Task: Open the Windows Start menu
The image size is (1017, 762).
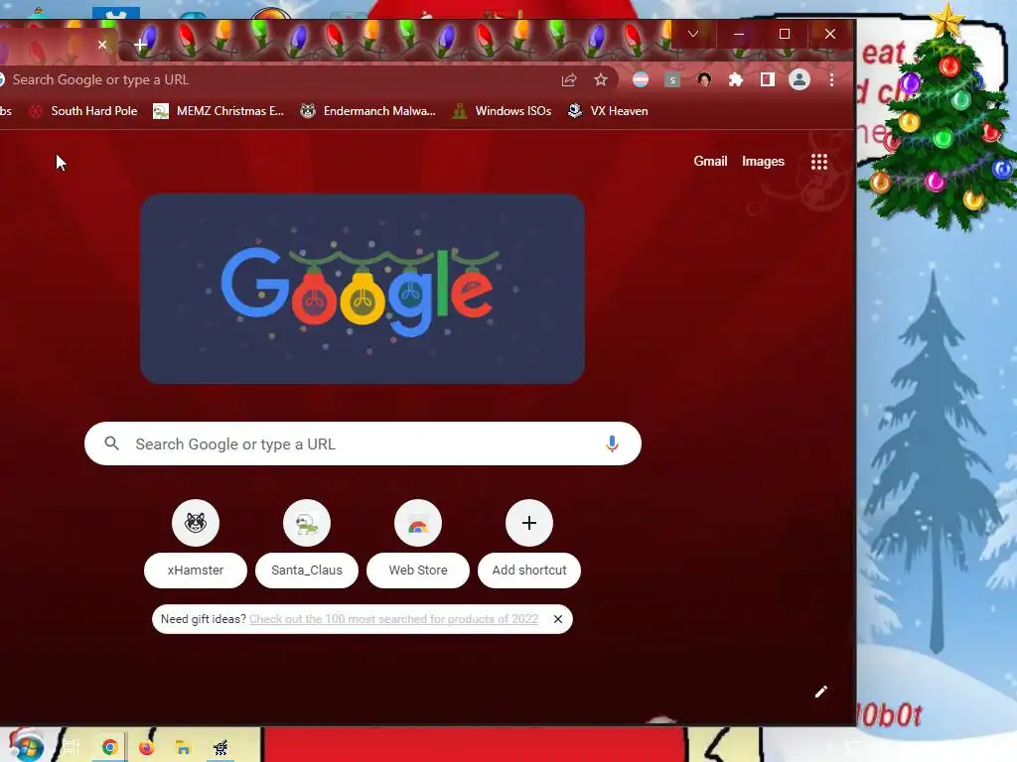Action: click(x=25, y=745)
